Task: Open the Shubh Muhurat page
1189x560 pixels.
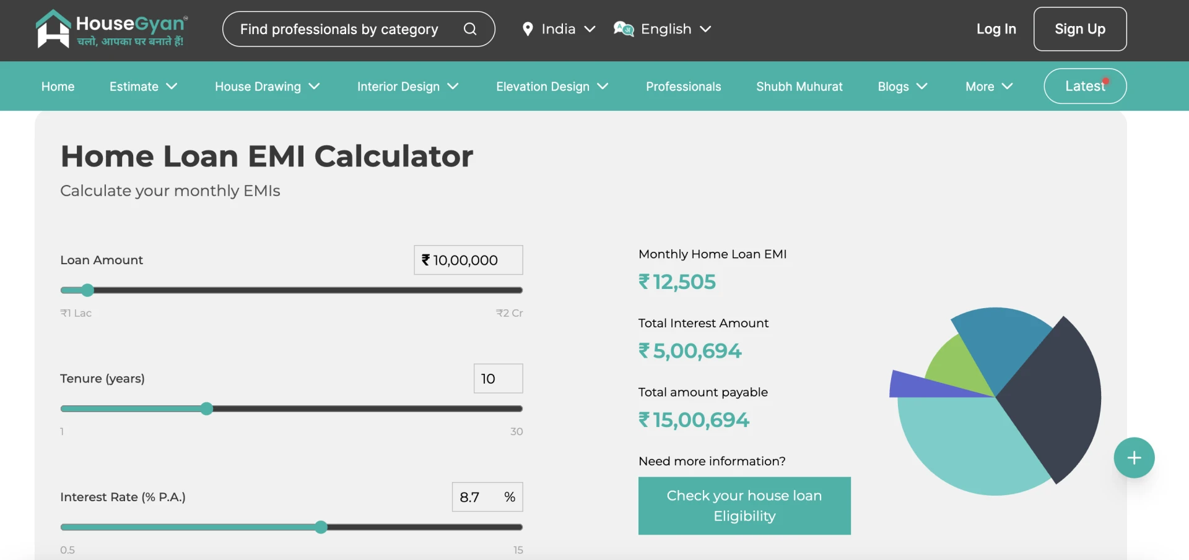Action: [799, 87]
